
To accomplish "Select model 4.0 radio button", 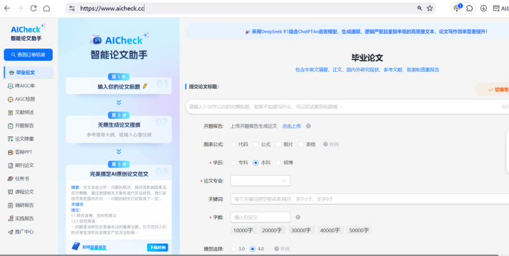I will [x=252, y=249].
